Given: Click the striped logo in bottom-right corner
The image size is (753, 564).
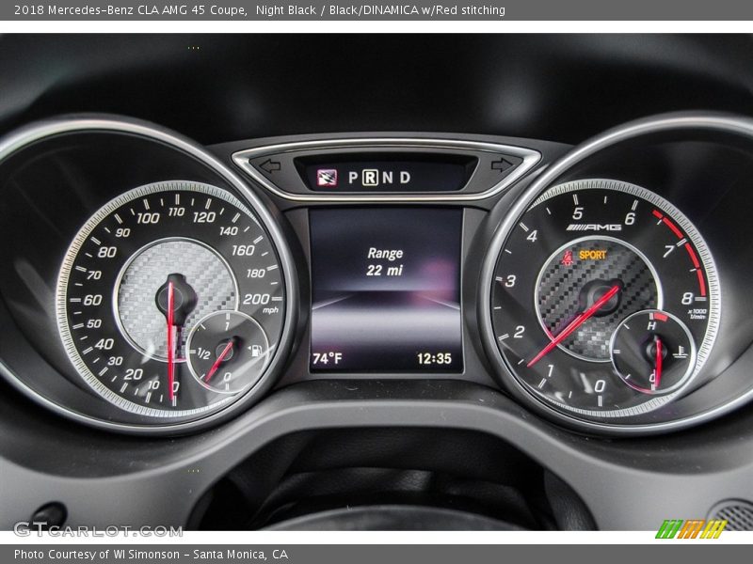Looking at the screenshot, I should point(691,529).
